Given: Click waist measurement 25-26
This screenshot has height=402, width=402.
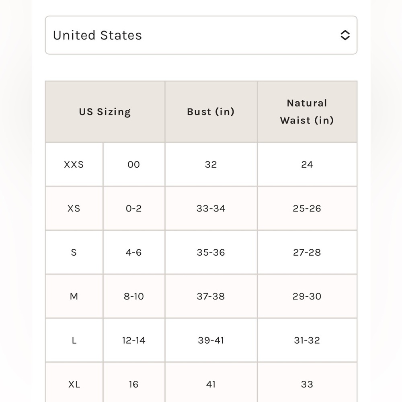Looking at the screenshot, I should pyautogui.click(x=307, y=208).
